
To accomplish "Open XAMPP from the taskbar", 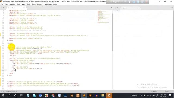I will coord(78,96).
